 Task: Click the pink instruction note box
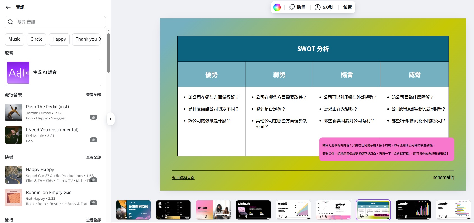[387, 149]
